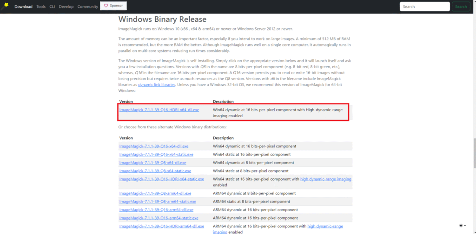This screenshot has width=476, height=234.
Task: Click 'Win64 static at 8 bits-per-pixel component' text
Action: [x=251, y=171]
